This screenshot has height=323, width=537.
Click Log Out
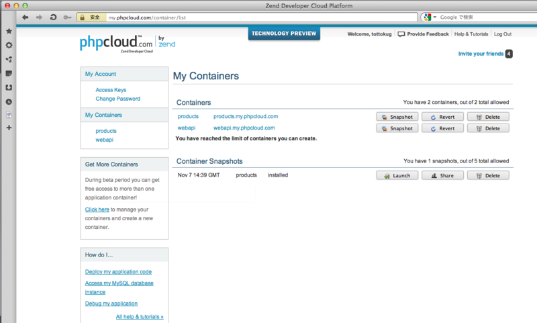(502, 34)
